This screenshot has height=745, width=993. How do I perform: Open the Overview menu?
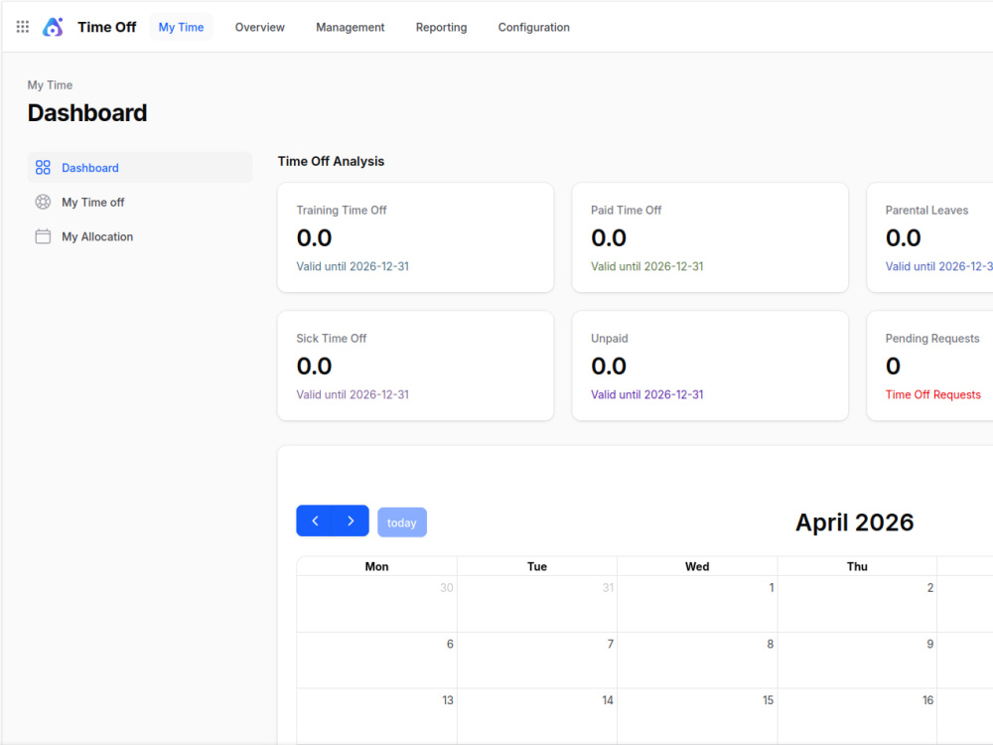259,27
